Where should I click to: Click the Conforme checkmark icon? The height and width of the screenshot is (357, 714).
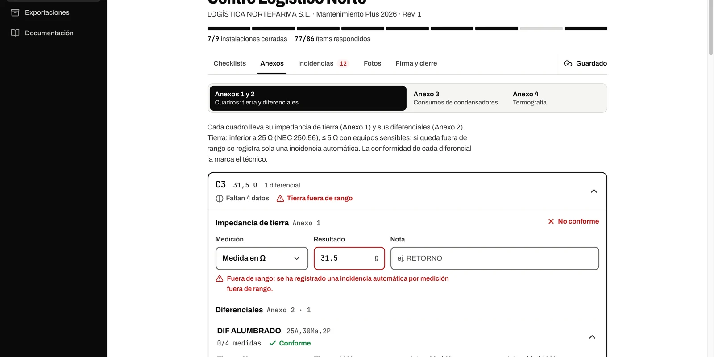coord(273,343)
